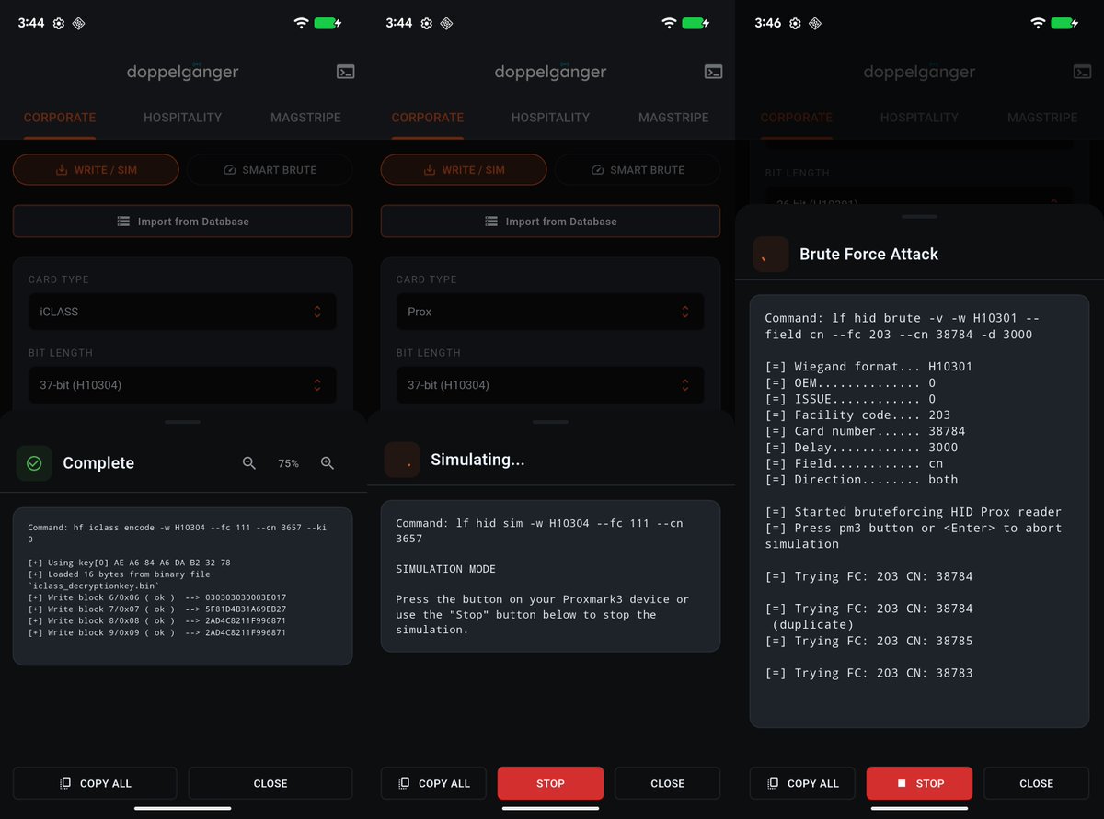Click 75% zoom level value
Viewport: 1104px width, 819px height.
[x=289, y=464]
